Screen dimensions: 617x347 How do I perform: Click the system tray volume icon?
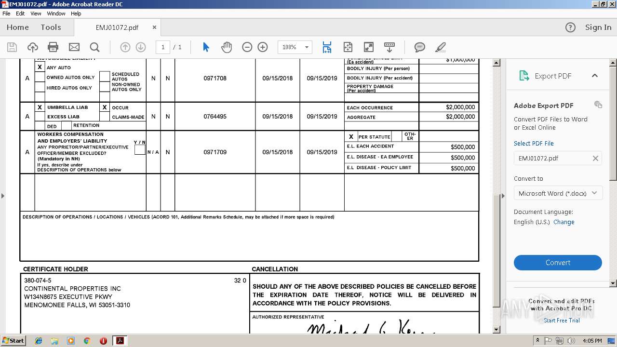[x=571, y=341]
